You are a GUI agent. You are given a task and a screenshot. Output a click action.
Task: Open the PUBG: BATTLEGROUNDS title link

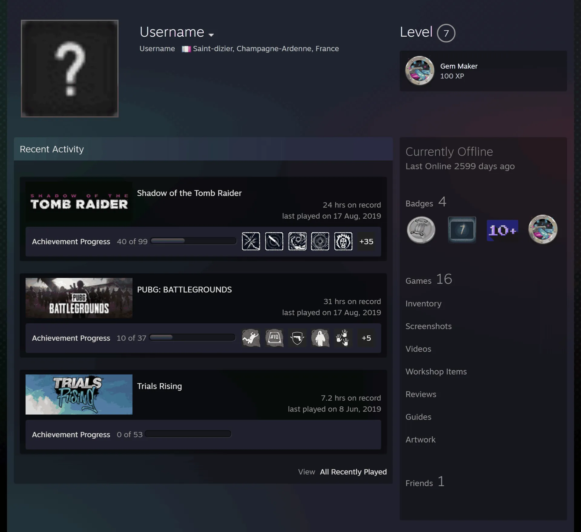[184, 290]
